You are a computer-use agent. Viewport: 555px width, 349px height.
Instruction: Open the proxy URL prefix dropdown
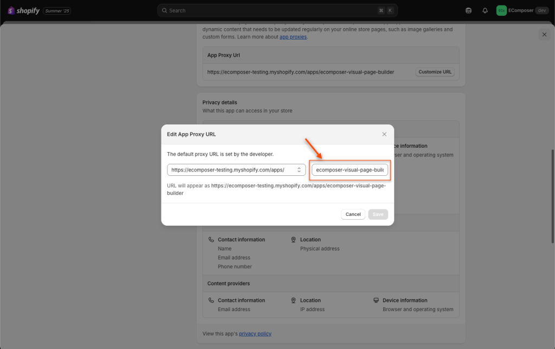pyautogui.click(x=236, y=170)
